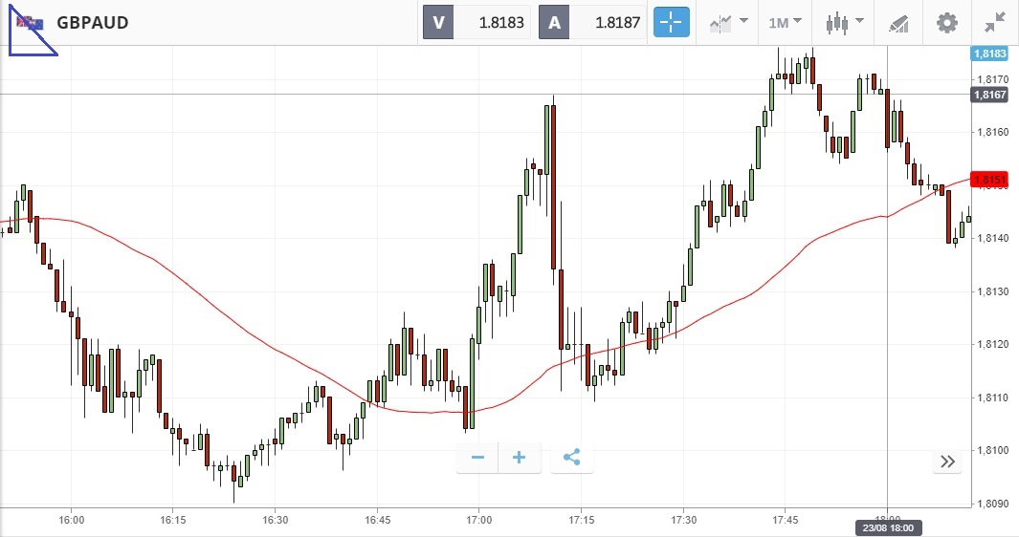Click the 23/08 18:00 time marker

point(887,527)
